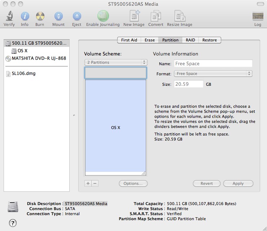Screen dimensions: 267x231
Task: Click the Name field showing Free Space
Action: pyautogui.click(x=213, y=64)
